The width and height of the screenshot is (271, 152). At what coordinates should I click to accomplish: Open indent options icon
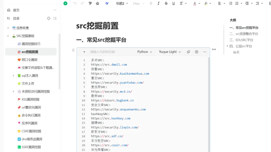pyautogui.click(x=247, y=3)
